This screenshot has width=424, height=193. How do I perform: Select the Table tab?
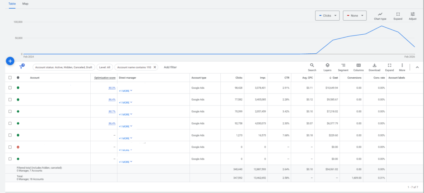[x=12, y=3]
